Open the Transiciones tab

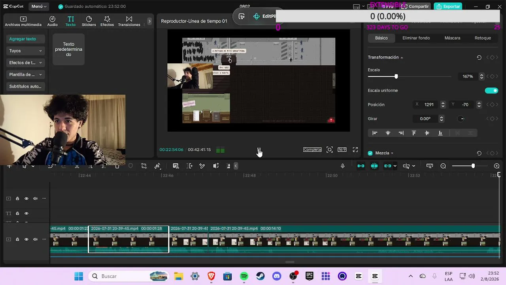pos(129,21)
